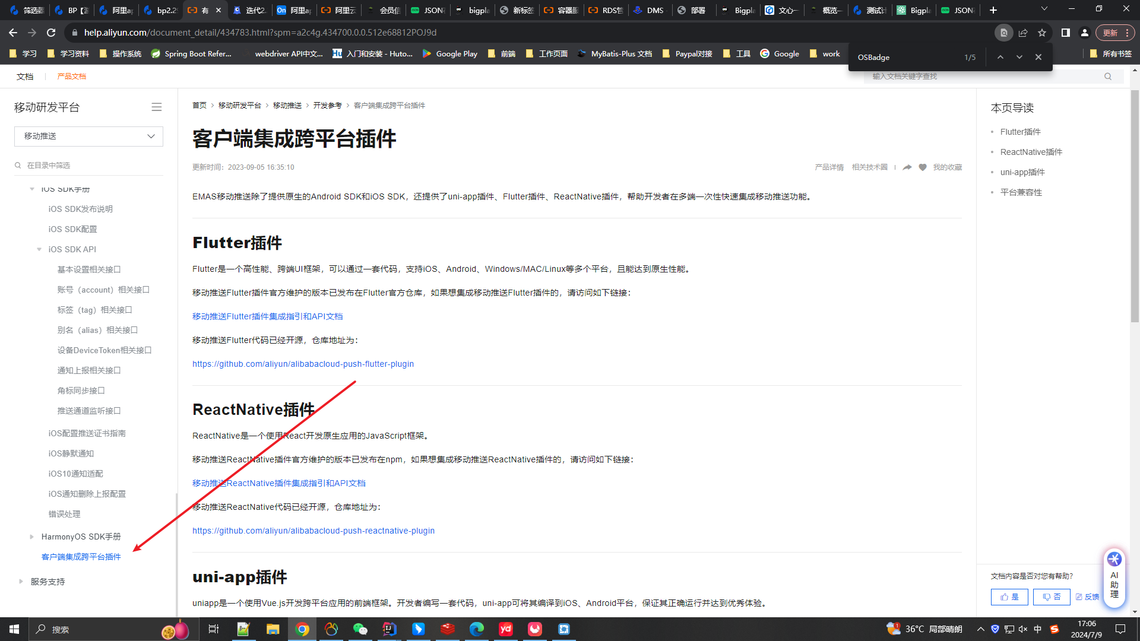Reload the page with the refresh icon

pyautogui.click(x=51, y=33)
